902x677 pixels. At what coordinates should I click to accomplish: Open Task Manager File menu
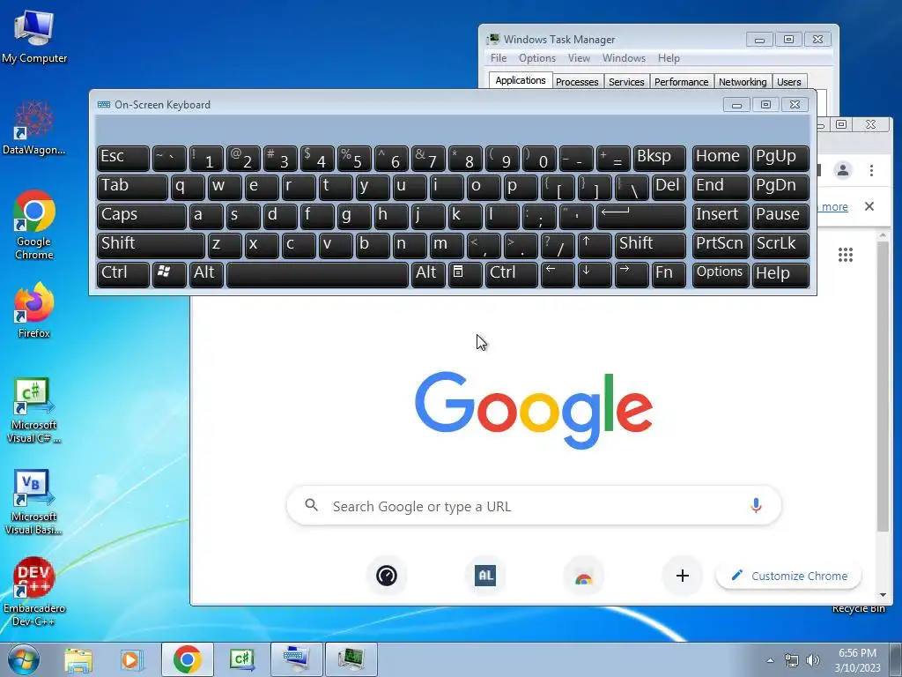click(x=499, y=58)
